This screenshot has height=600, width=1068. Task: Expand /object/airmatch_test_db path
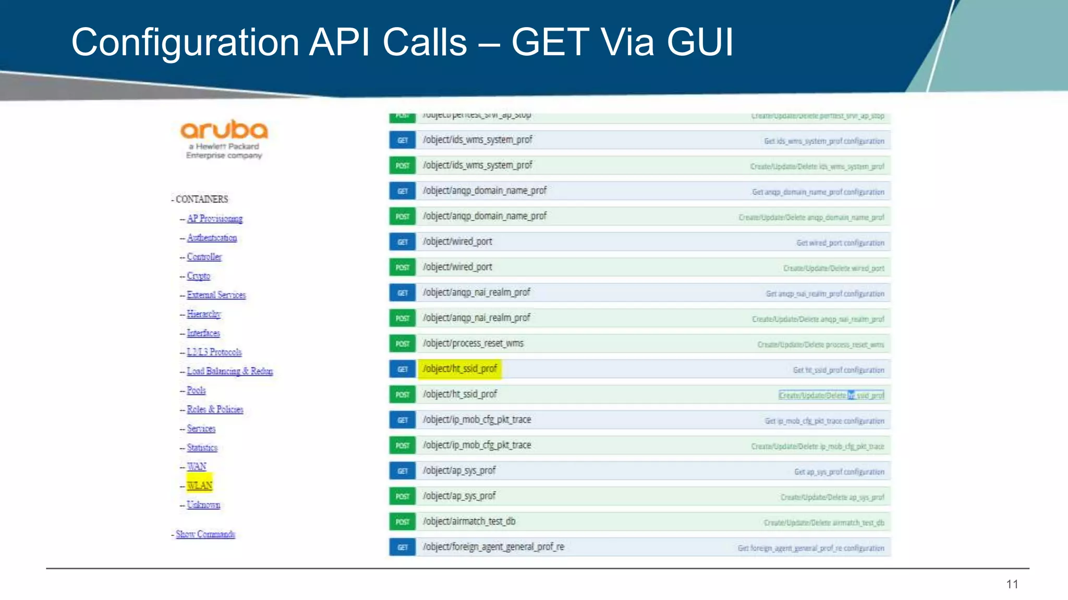(x=469, y=521)
